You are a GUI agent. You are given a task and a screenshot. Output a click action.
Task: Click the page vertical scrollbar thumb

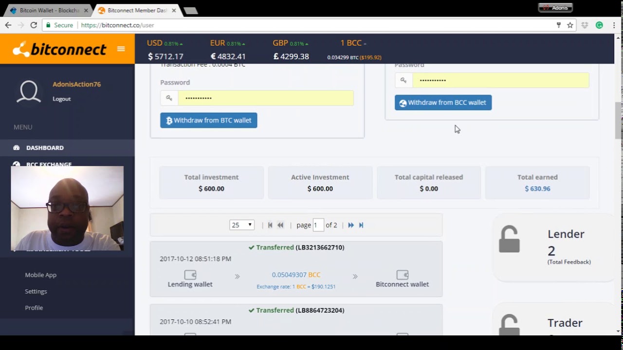[618, 121]
